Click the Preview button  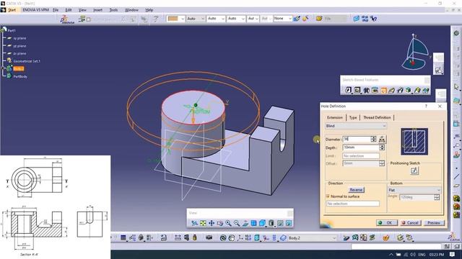pyautogui.click(x=434, y=223)
